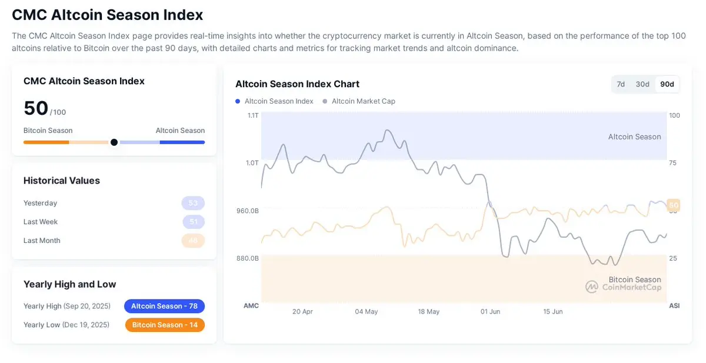This screenshot has height=363, width=706.
Task: Click the 01 Jun date on the chart axis
Action: [490, 311]
